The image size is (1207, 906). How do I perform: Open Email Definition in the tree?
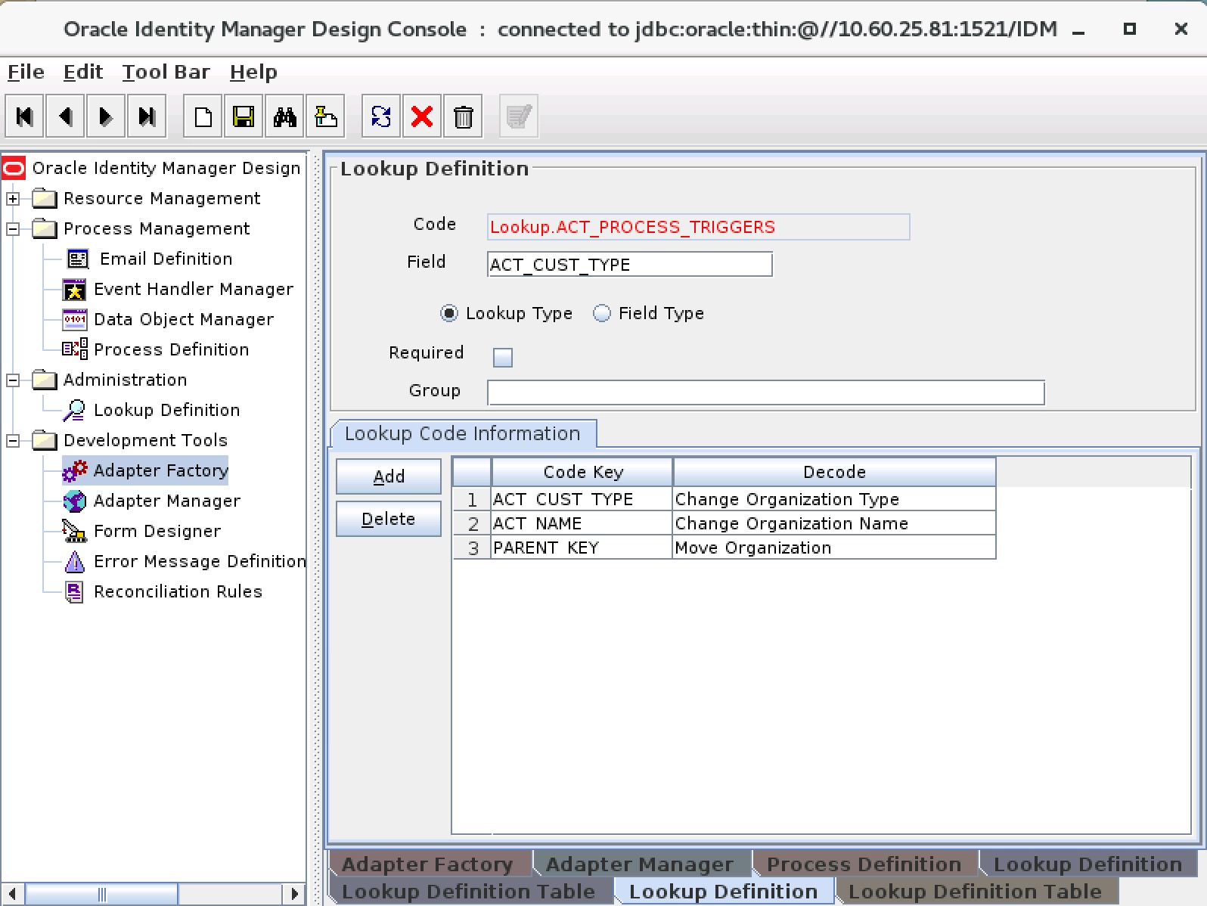point(166,259)
